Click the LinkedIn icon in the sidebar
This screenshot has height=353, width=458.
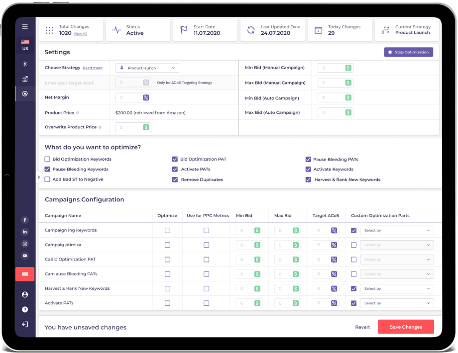click(25, 232)
